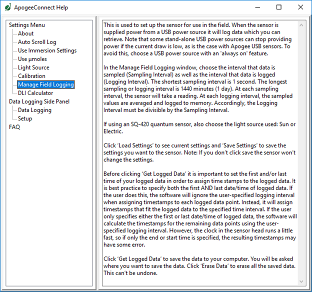
Task: Select the Manage Field Logging topic
Action: pos(45,84)
